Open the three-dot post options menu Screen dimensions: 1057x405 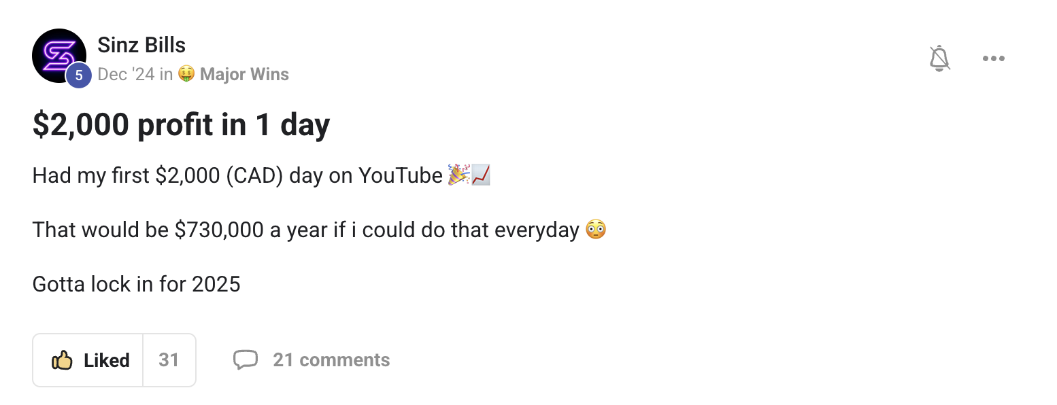994,58
